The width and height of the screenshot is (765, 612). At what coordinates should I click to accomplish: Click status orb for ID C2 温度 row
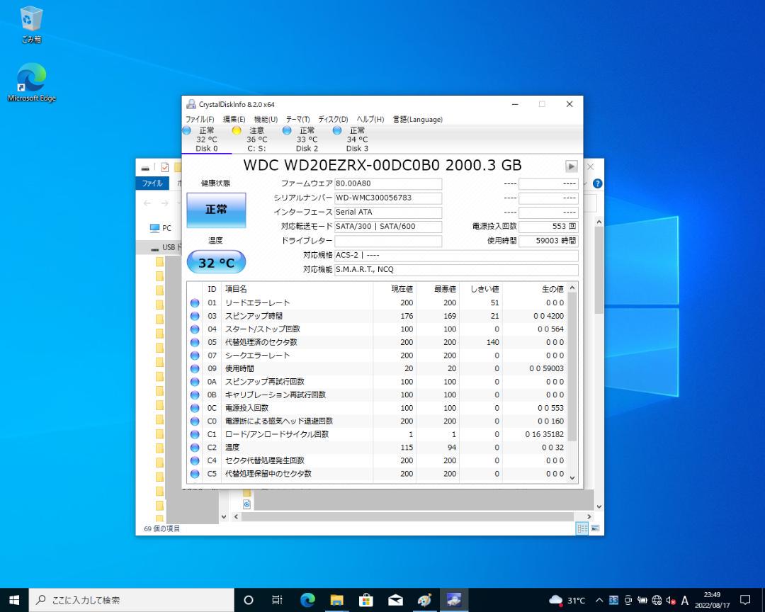(195, 448)
